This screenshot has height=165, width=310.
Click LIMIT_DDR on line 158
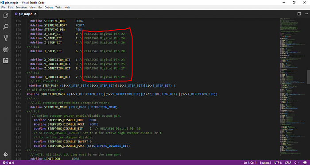coord(52,159)
